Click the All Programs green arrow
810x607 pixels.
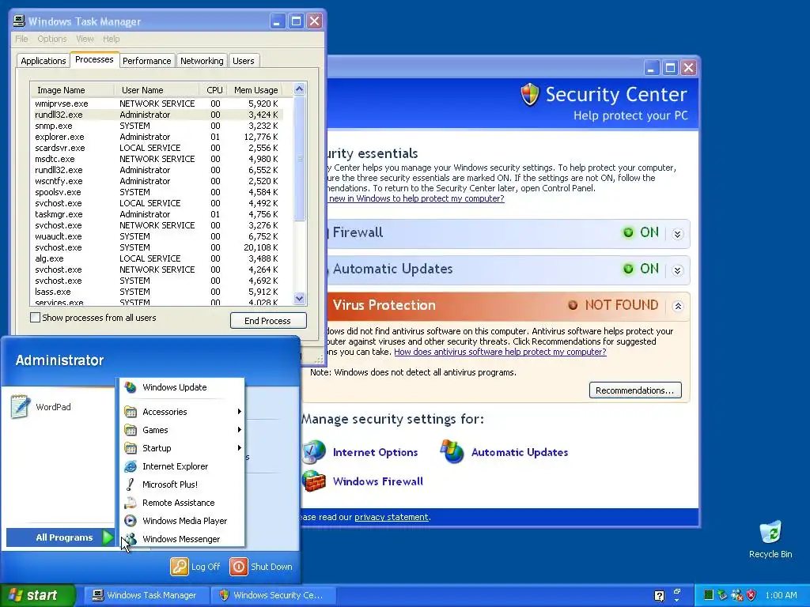[108, 537]
